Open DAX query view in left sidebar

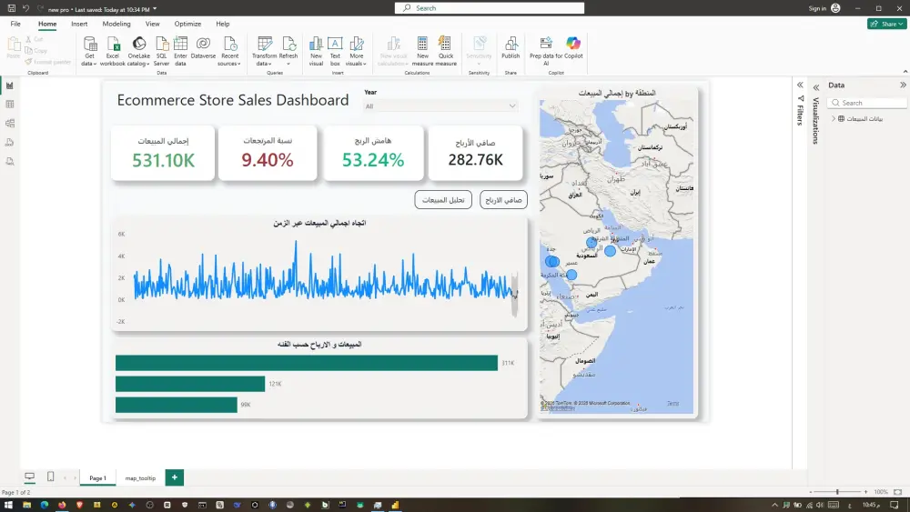(x=10, y=143)
